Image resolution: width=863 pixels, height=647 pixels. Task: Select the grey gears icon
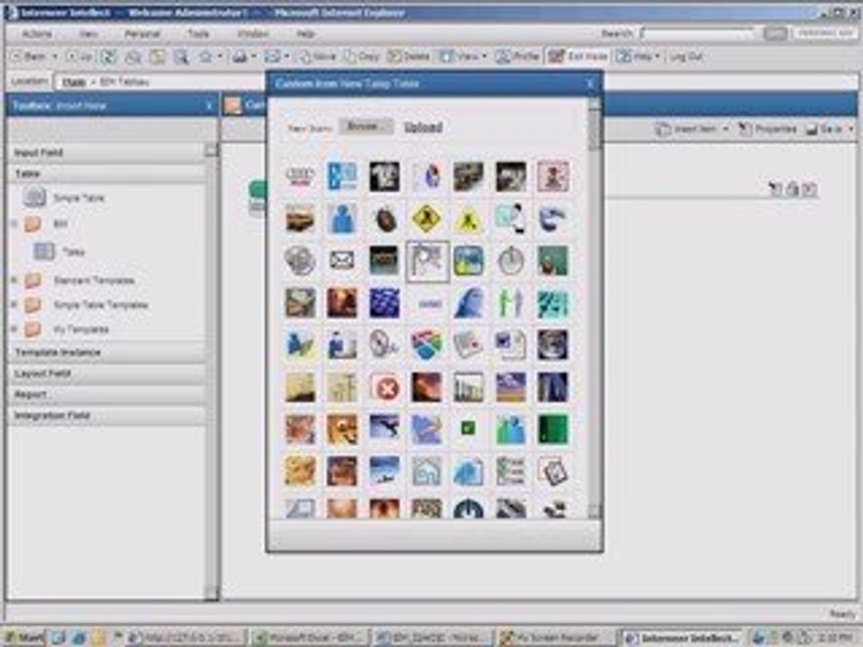point(300,261)
